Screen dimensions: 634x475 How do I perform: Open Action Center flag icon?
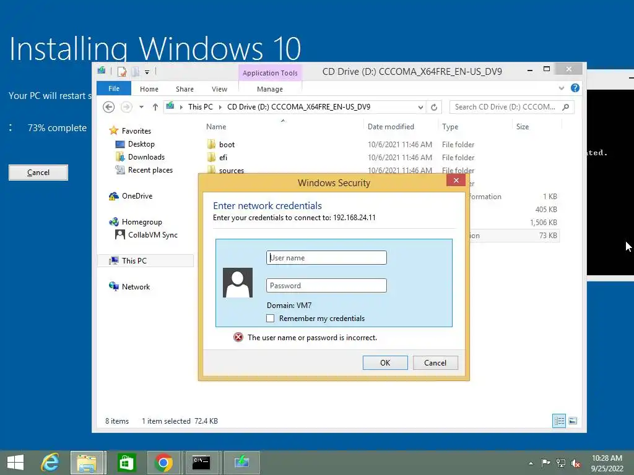click(545, 463)
